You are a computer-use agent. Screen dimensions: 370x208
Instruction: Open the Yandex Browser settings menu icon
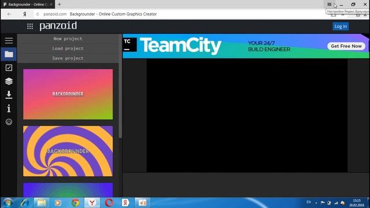[x=329, y=5]
